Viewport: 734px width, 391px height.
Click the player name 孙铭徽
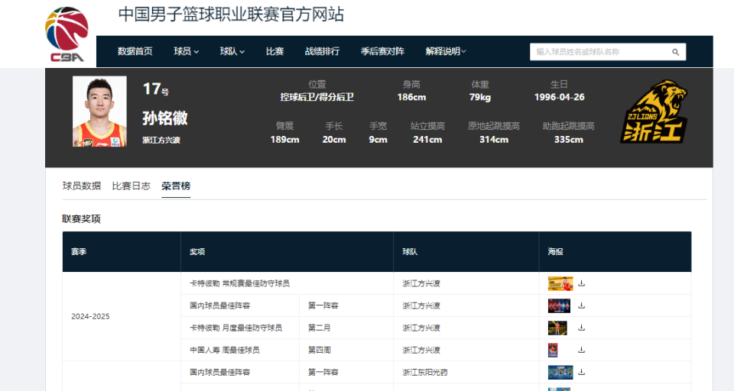[x=165, y=118]
